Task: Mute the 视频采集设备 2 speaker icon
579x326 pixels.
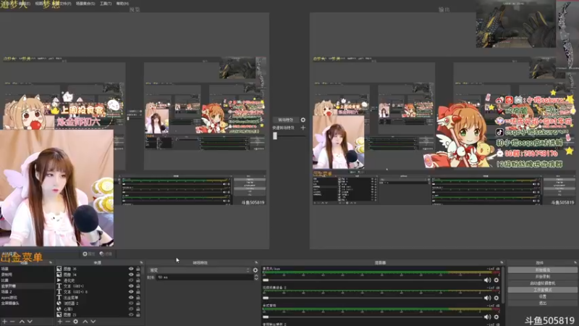Action: (x=487, y=298)
